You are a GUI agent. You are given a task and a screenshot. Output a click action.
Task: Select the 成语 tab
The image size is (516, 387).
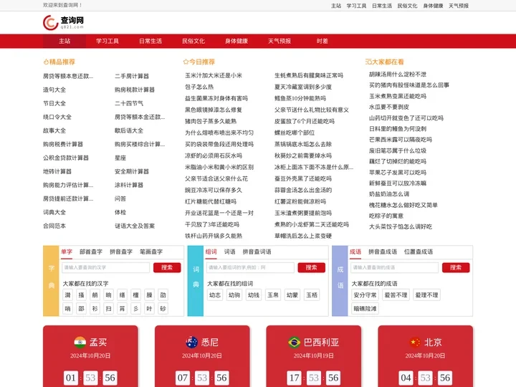355,252
